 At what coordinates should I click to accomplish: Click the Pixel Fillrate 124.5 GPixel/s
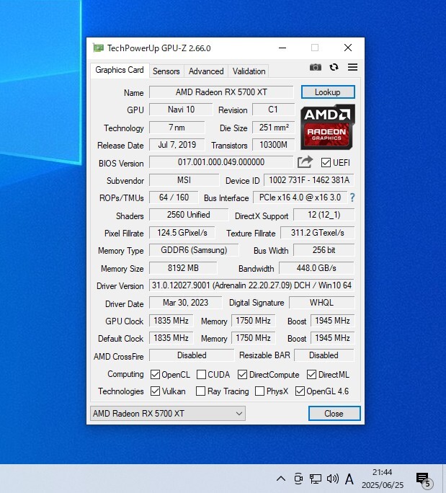coord(182,233)
